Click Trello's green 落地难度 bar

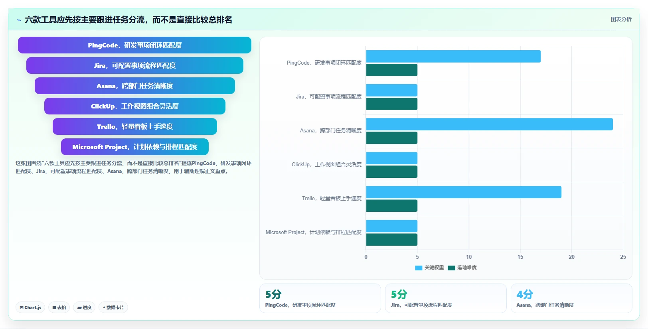[391, 205]
